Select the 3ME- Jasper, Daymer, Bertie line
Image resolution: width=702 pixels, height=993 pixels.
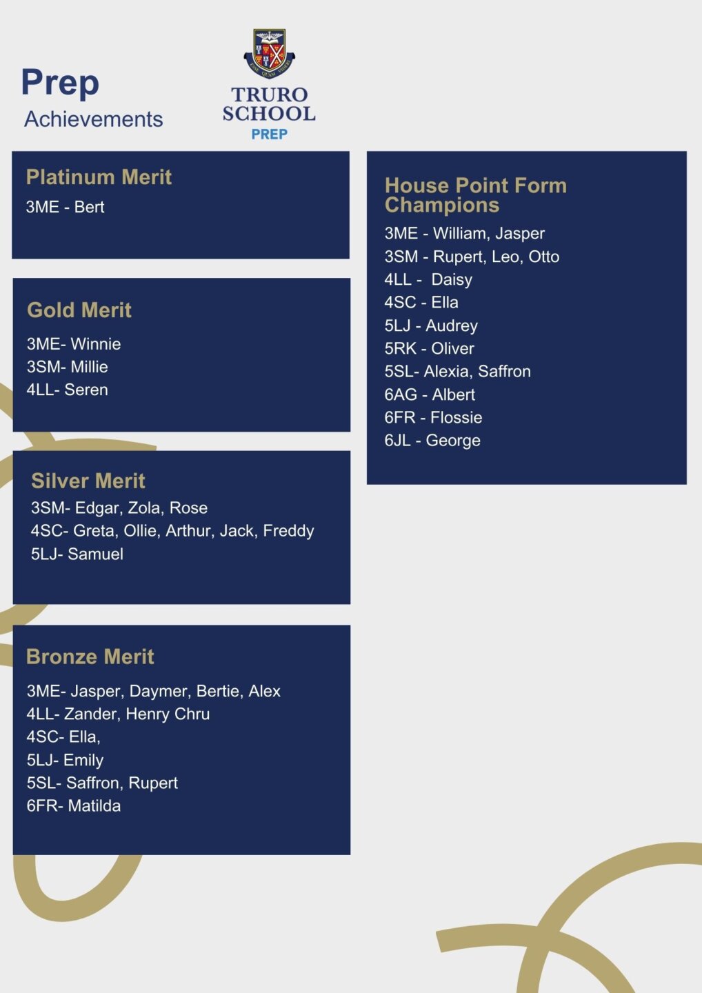click(153, 691)
